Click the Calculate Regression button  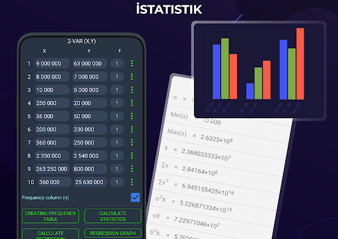50,234
